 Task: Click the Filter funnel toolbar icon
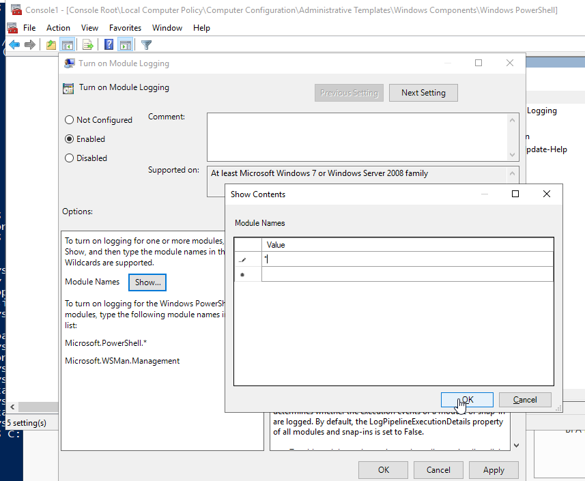[146, 45]
